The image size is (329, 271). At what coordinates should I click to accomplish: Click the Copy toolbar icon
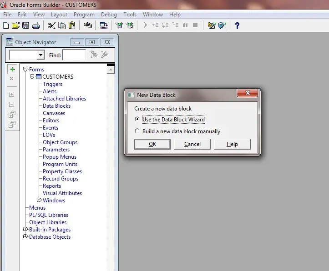point(62,25)
